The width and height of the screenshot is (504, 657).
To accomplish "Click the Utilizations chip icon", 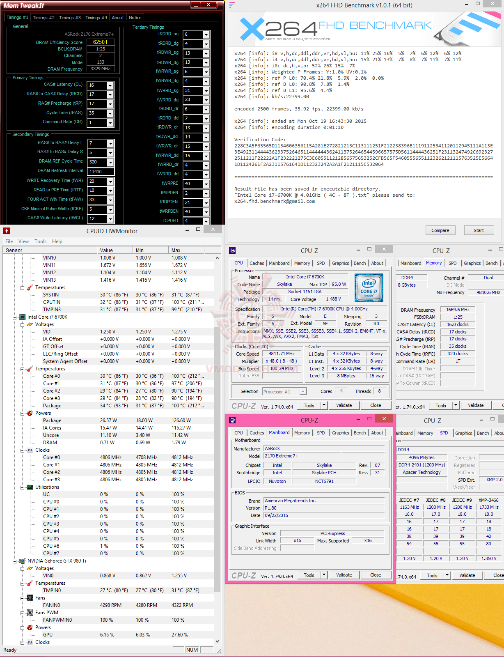I will [x=30, y=487].
